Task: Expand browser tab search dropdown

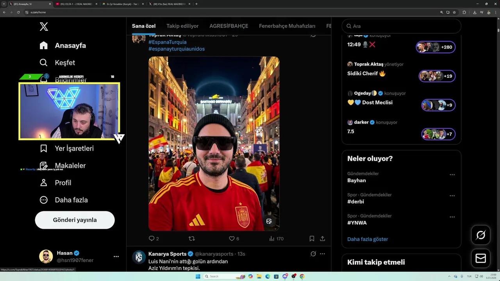Action: pos(4,4)
